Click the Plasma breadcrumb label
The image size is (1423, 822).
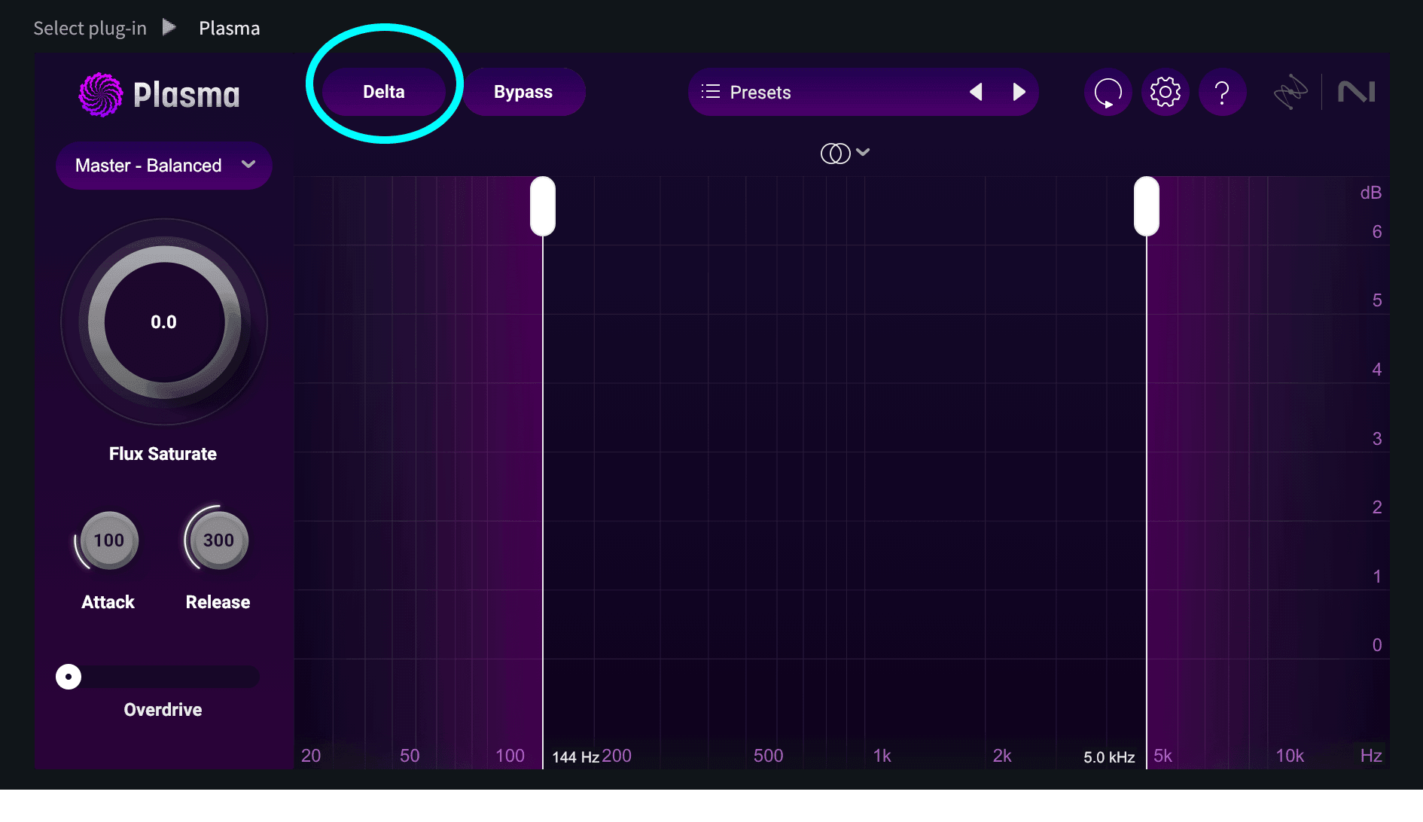[230, 29]
